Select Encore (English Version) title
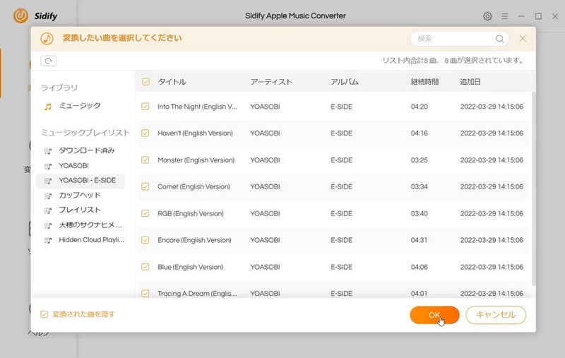The image size is (565, 358). [x=194, y=240]
